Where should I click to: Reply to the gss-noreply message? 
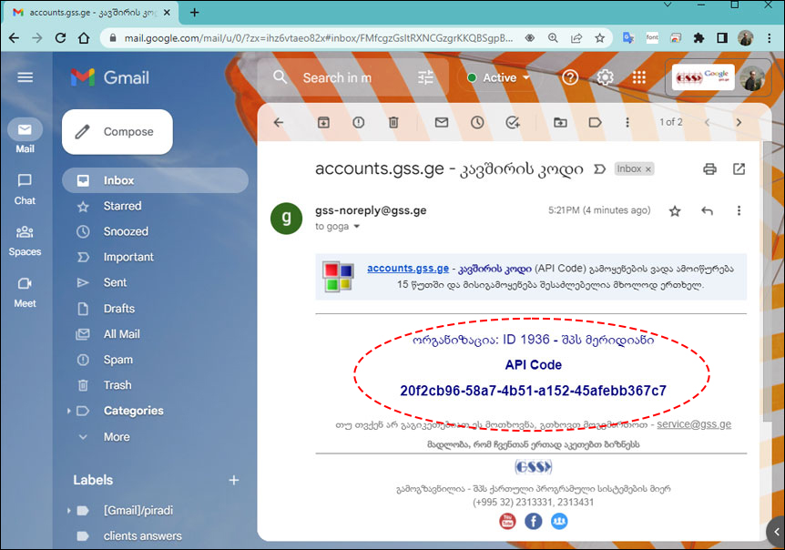click(707, 210)
